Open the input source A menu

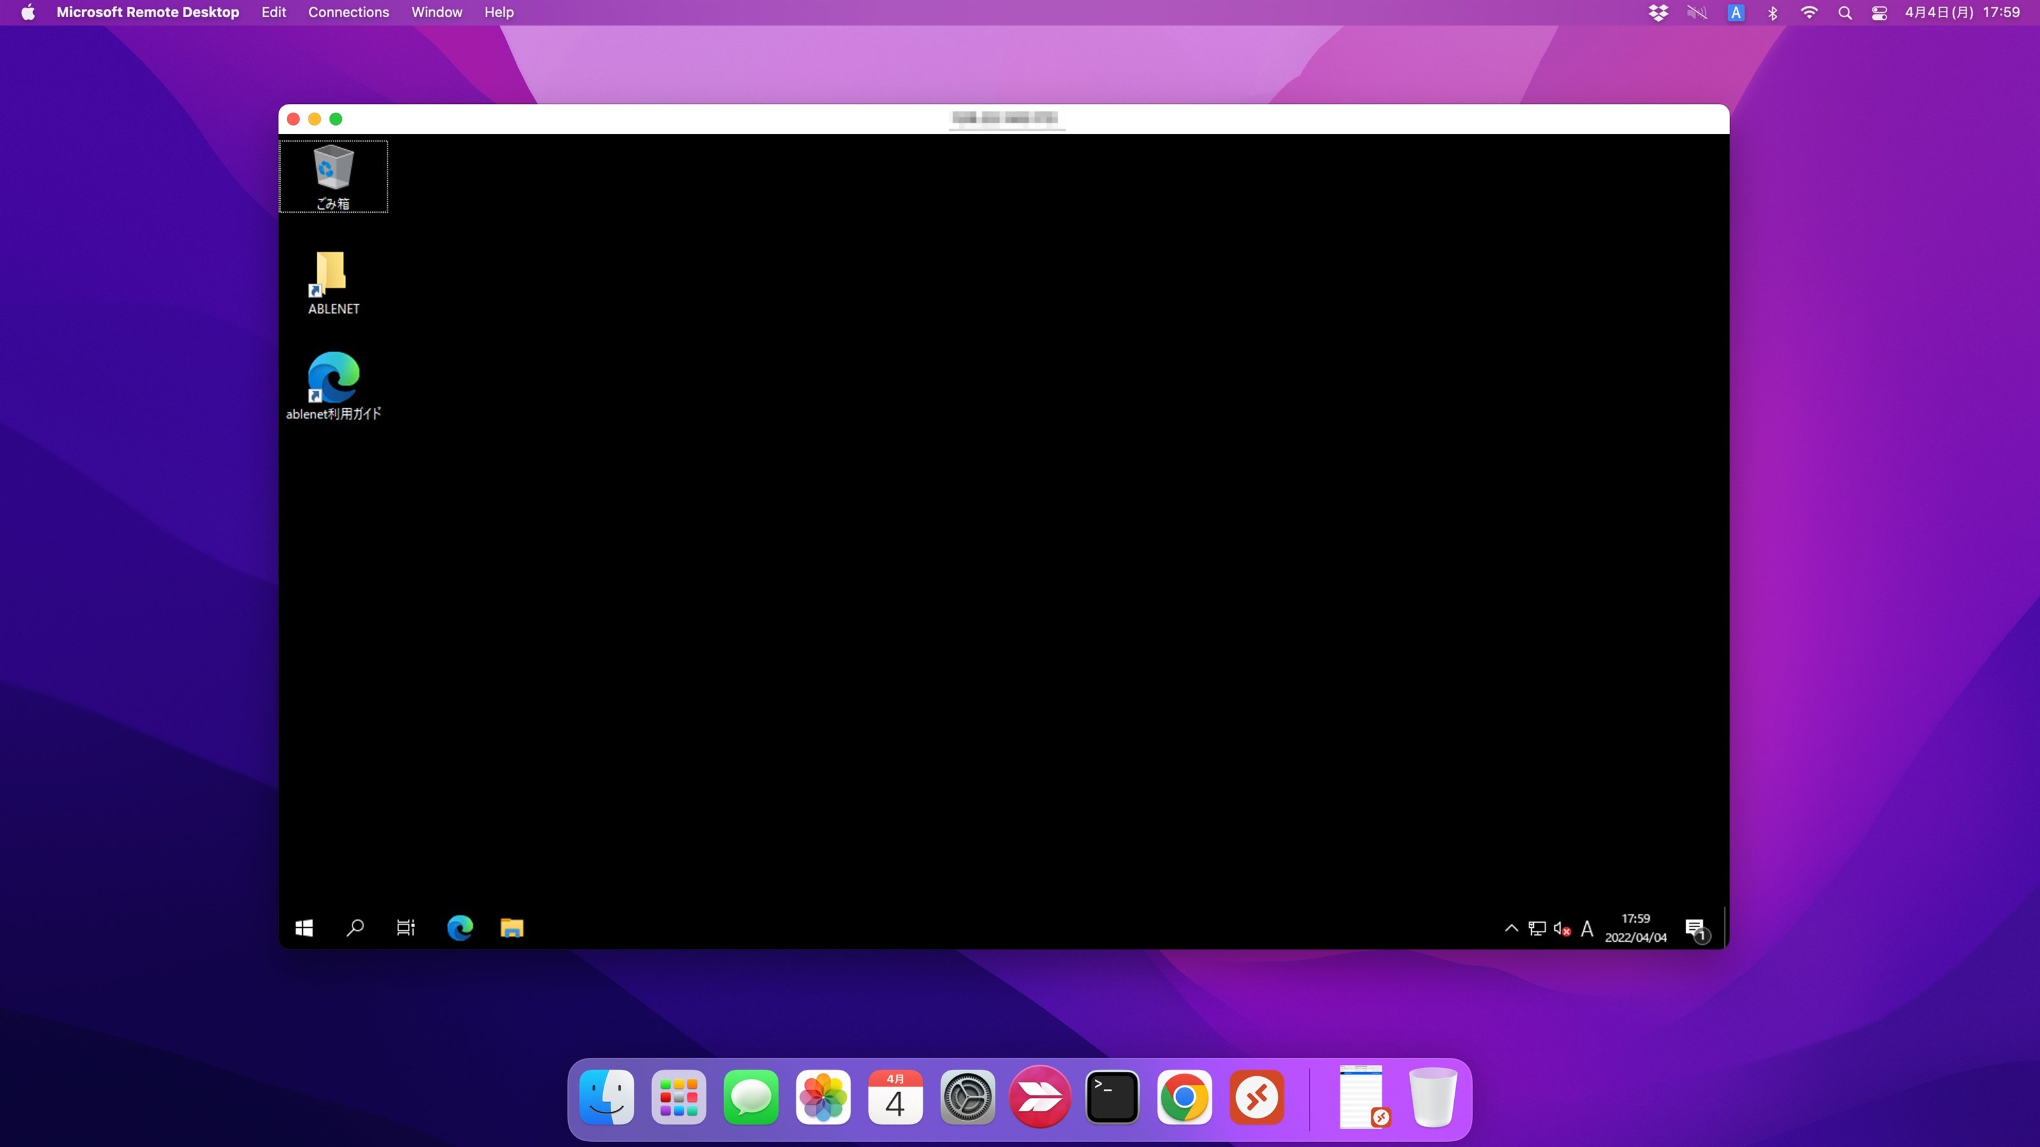click(1735, 13)
